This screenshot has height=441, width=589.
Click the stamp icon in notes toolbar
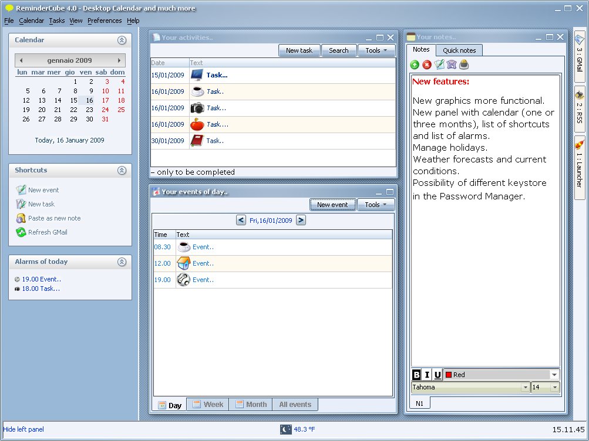pyautogui.click(x=464, y=65)
